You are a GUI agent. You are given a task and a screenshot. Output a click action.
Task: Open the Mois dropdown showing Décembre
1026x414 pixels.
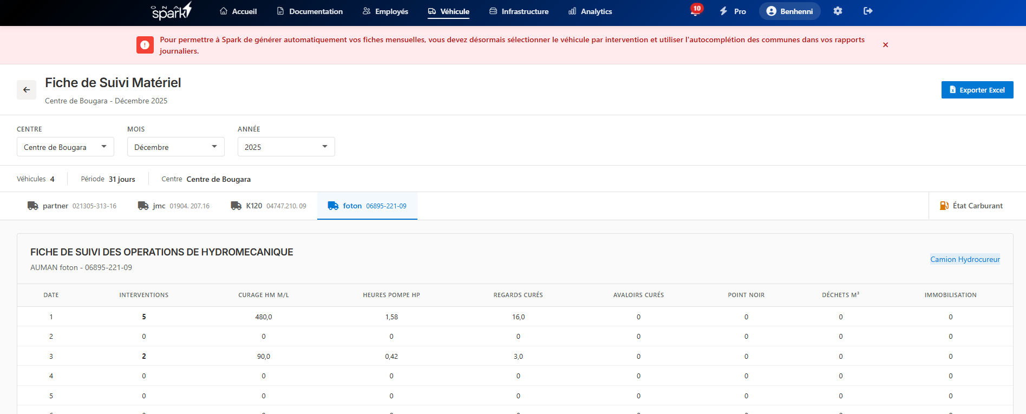click(176, 147)
